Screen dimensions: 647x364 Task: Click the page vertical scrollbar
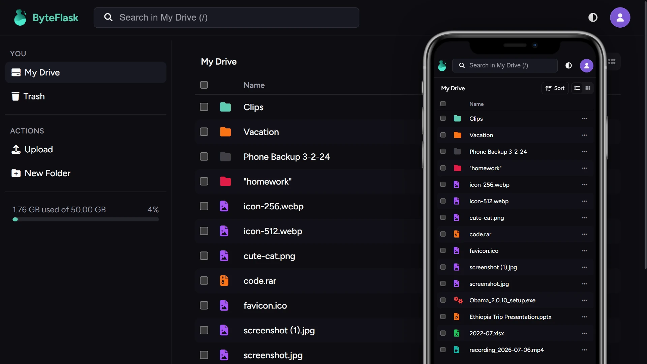(645, 135)
